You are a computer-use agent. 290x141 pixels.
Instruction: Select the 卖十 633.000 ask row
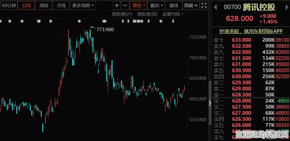click(x=251, y=40)
